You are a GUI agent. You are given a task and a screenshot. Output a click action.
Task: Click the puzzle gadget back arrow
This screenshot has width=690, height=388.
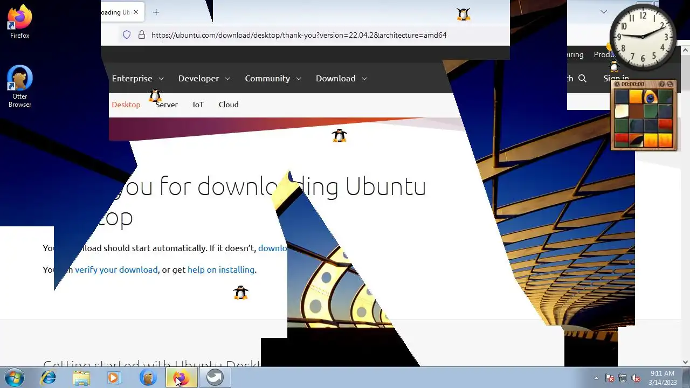(617, 84)
